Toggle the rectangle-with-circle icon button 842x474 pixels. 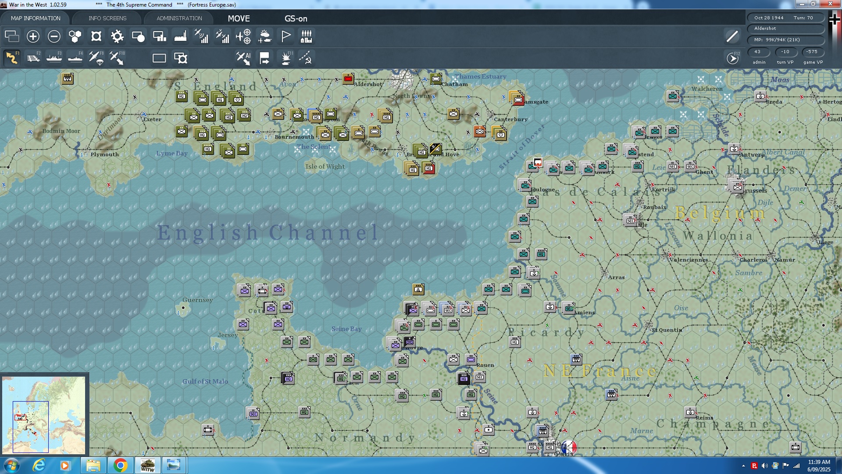click(138, 36)
